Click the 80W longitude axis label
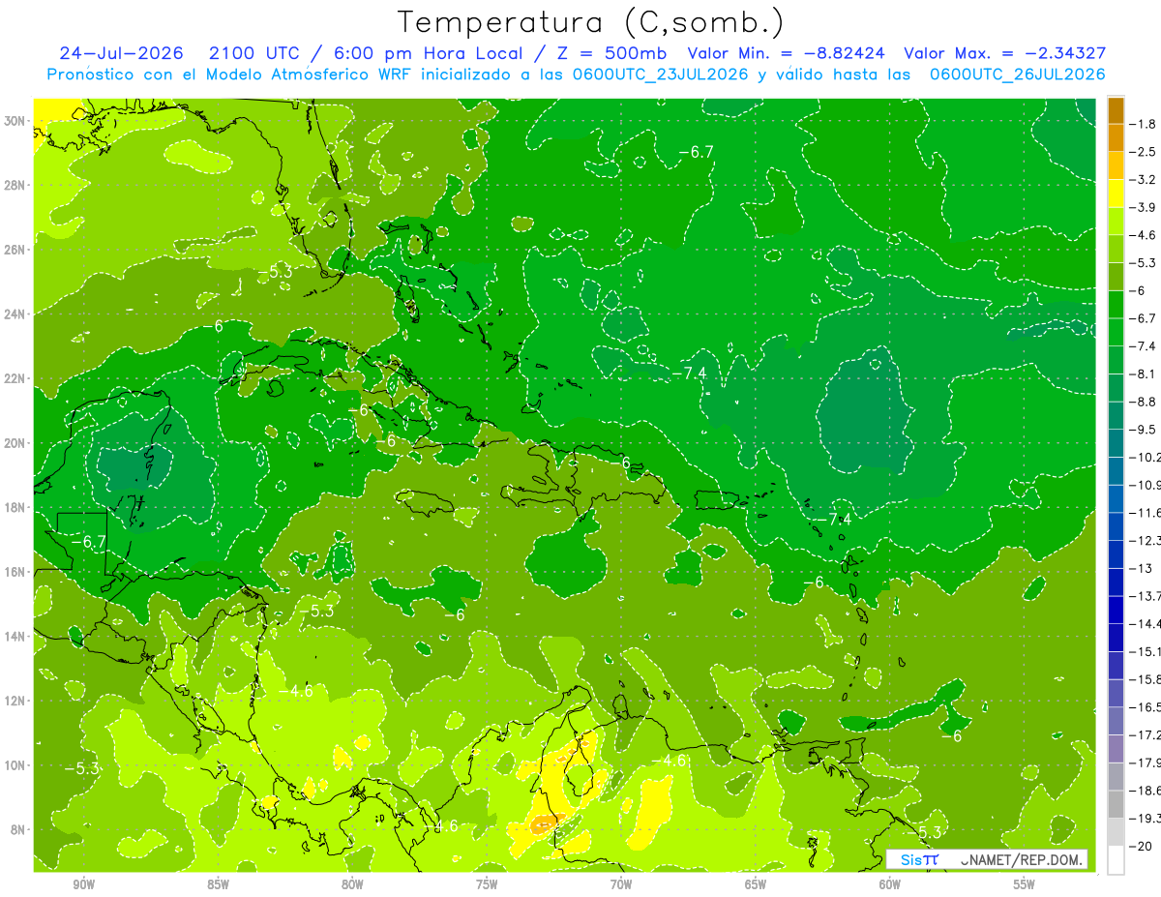 point(352,885)
